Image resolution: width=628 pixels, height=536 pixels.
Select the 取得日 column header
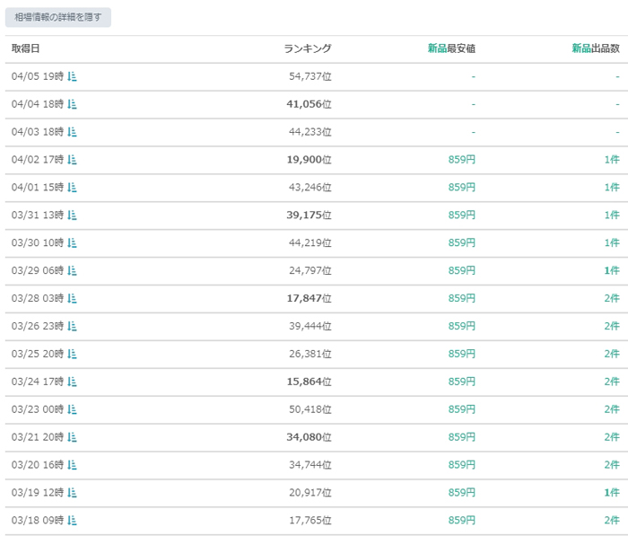25,48
